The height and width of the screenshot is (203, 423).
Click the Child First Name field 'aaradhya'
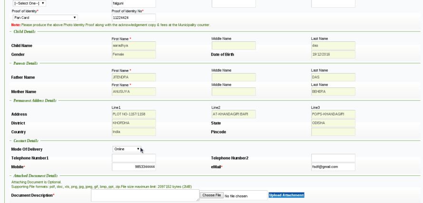click(134, 46)
